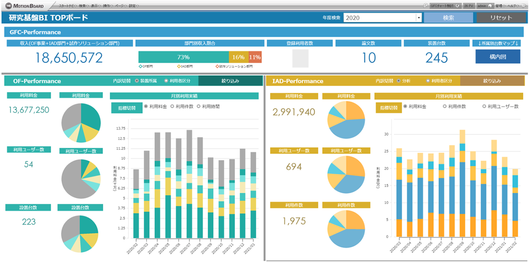Select 利用料金 metric in IAD 月別利用実績
Image resolution: width=529 pixels, height=262 pixels.
405,106
